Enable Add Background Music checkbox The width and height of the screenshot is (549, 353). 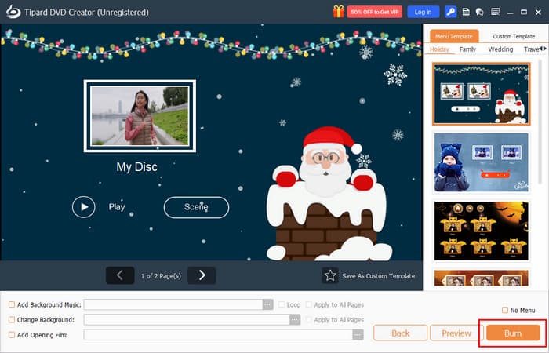click(12, 304)
